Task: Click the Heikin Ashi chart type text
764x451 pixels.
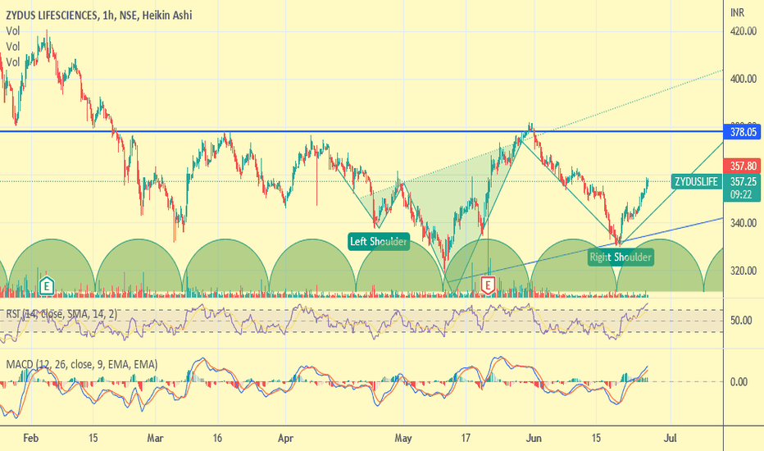Action: [x=167, y=16]
